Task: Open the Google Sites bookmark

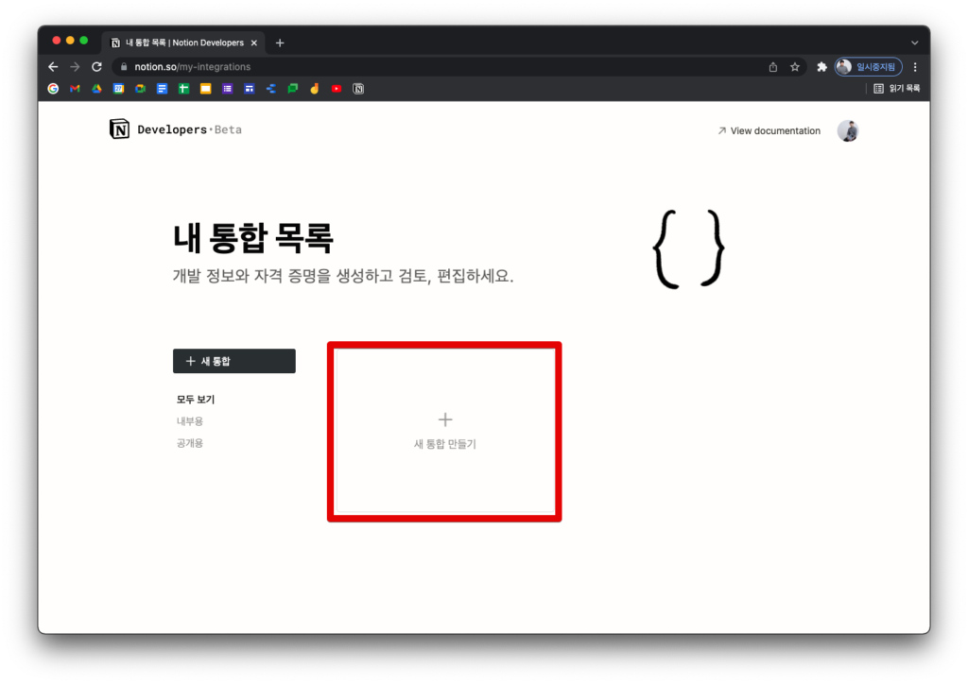Action: pos(250,88)
